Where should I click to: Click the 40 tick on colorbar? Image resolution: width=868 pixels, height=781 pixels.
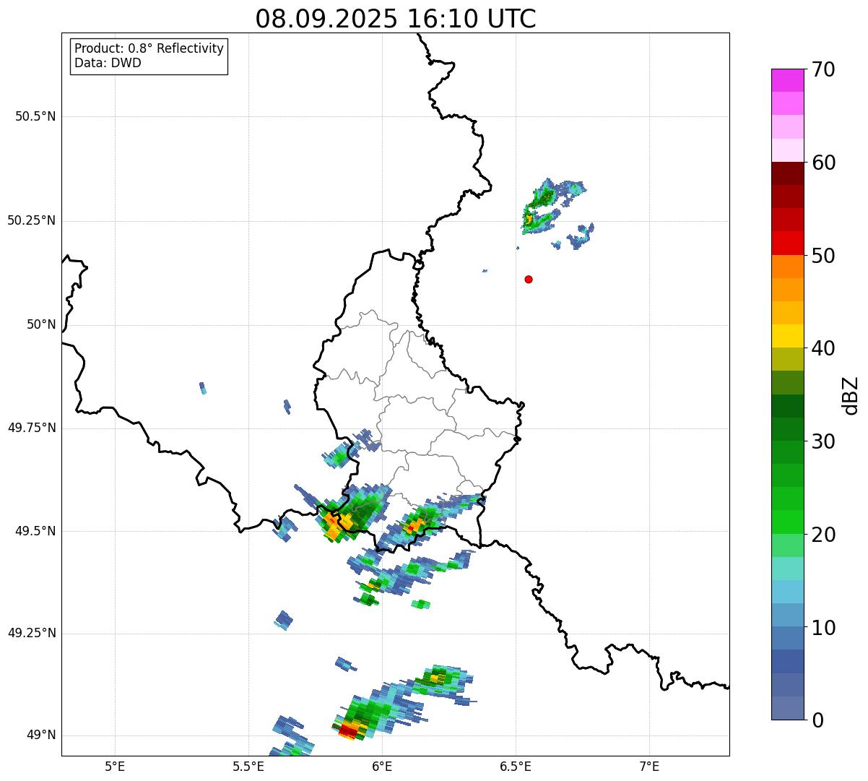(823, 348)
